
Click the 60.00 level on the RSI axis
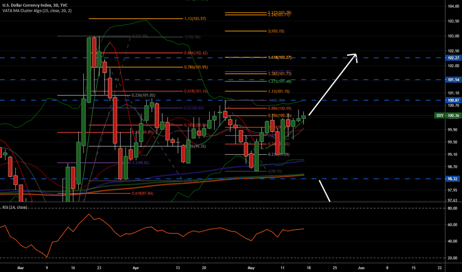453,225
